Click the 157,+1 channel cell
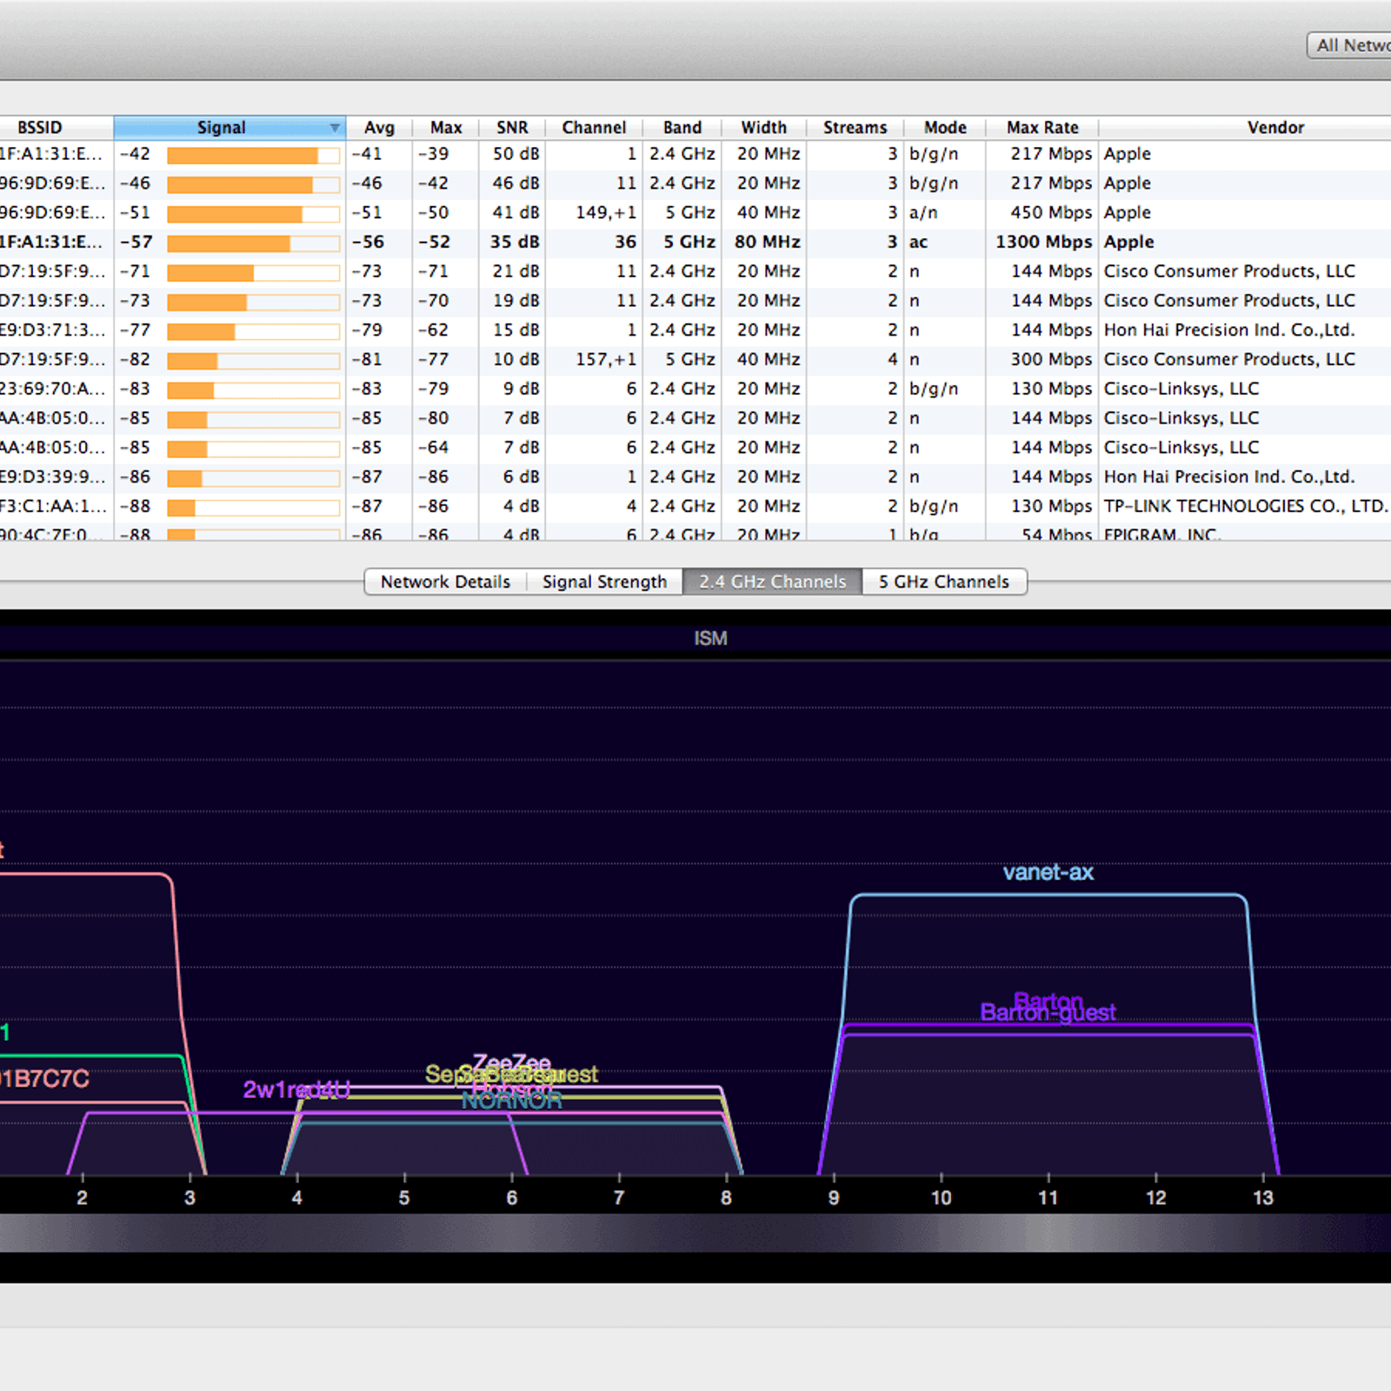 [605, 360]
